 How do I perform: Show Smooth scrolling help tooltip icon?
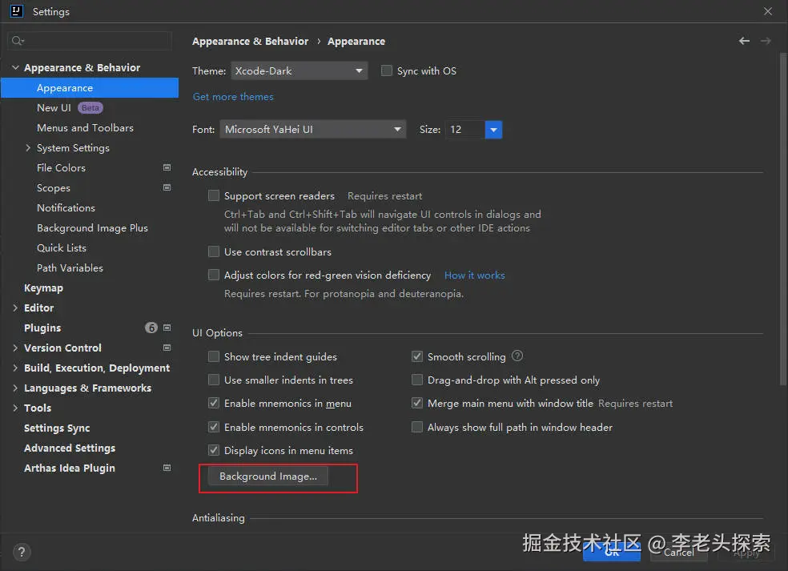tap(517, 356)
